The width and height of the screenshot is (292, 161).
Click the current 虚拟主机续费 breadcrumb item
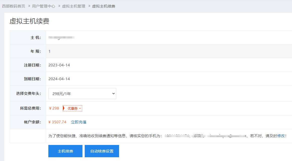coord(104,6)
